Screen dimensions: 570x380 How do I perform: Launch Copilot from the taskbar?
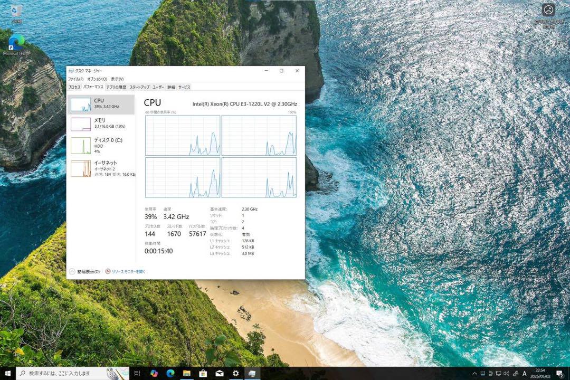[x=154, y=374]
